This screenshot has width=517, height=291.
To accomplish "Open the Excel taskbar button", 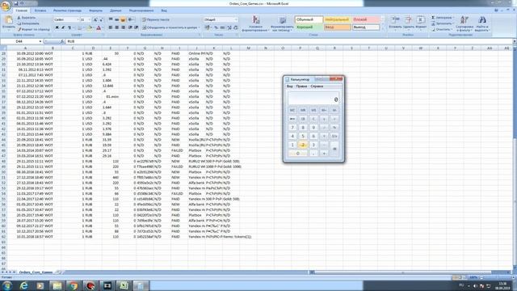I will [124, 285].
